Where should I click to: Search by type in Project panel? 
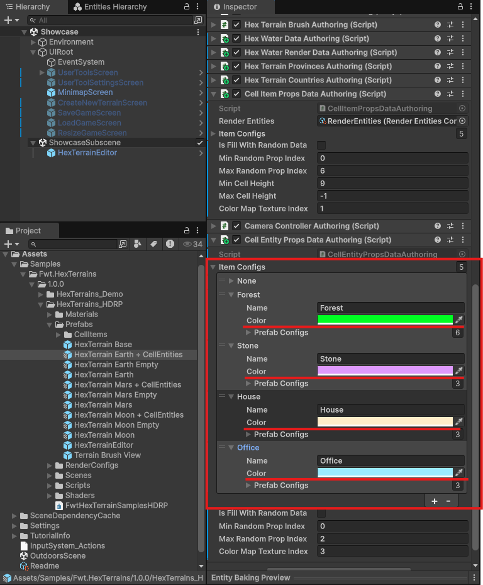pyautogui.click(x=138, y=244)
